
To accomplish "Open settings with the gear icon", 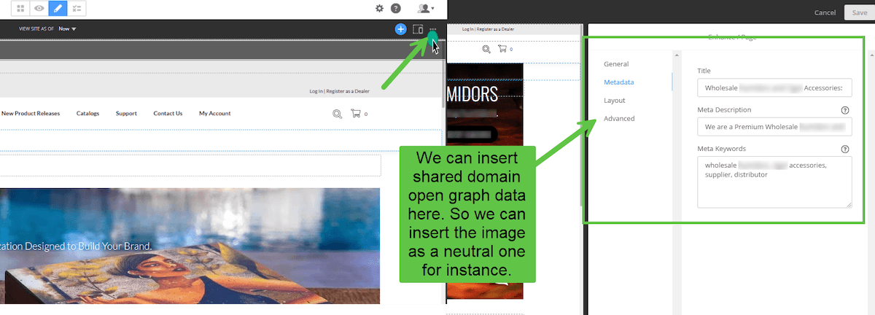I will 379,9.
